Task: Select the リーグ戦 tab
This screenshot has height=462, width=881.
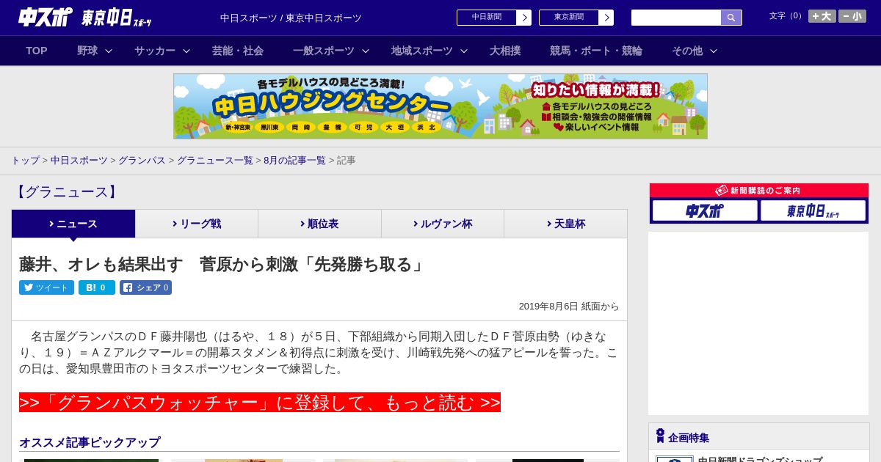Action: (197, 224)
